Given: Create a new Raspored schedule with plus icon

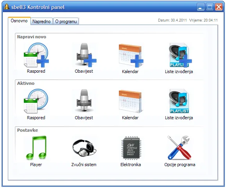Looking at the screenshot, I should pos(36,55).
